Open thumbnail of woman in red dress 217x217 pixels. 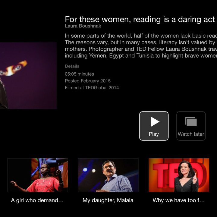38,175
